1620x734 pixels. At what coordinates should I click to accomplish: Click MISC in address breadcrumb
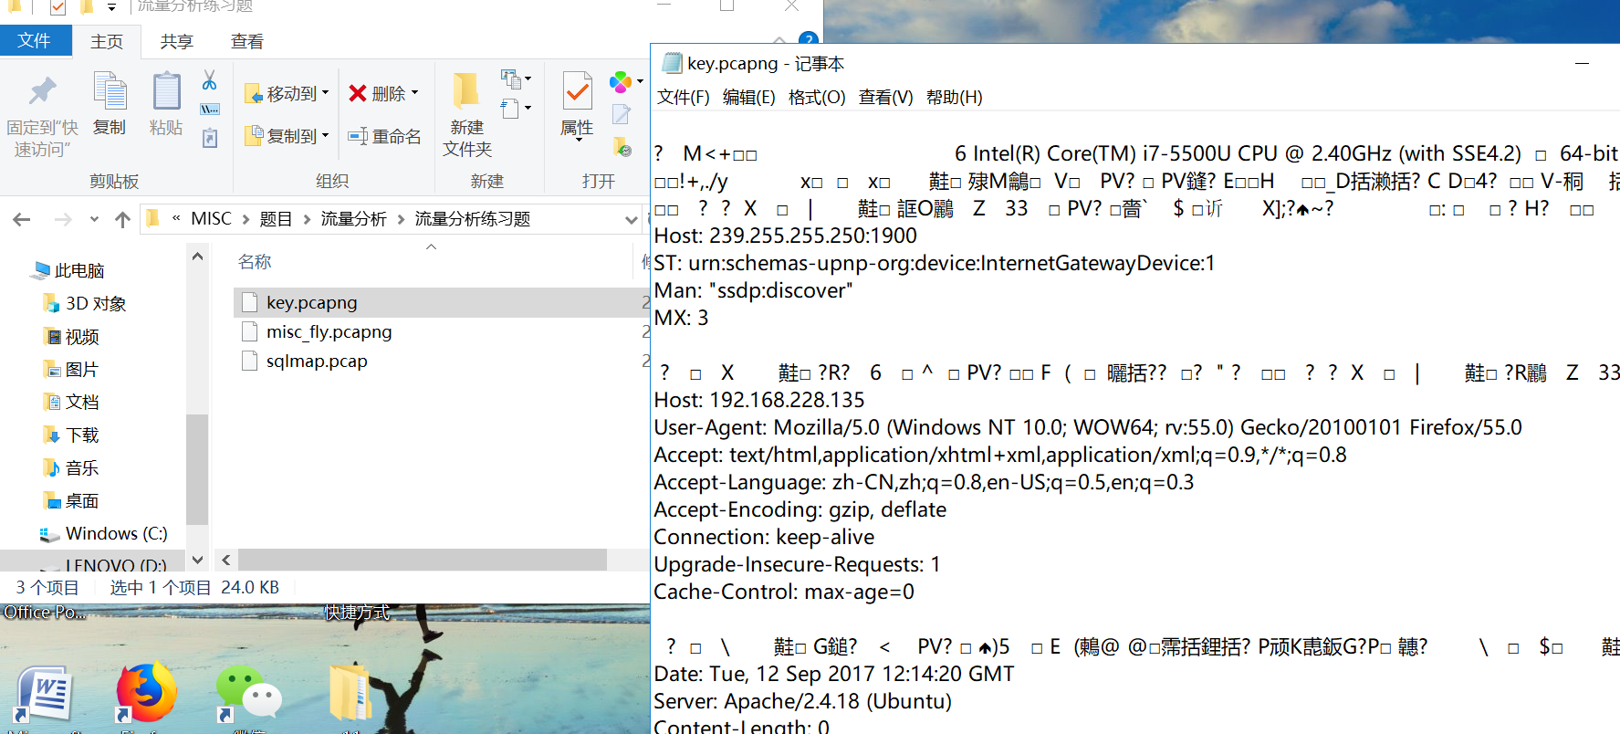pos(212,219)
